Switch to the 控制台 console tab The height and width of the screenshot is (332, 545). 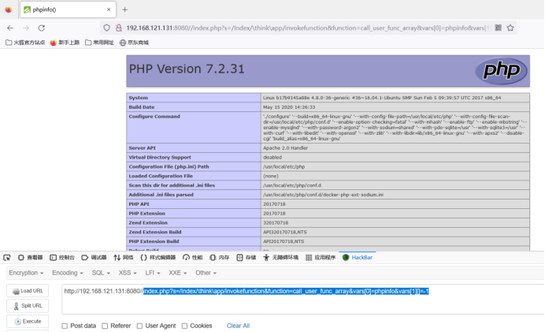coord(62,258)
